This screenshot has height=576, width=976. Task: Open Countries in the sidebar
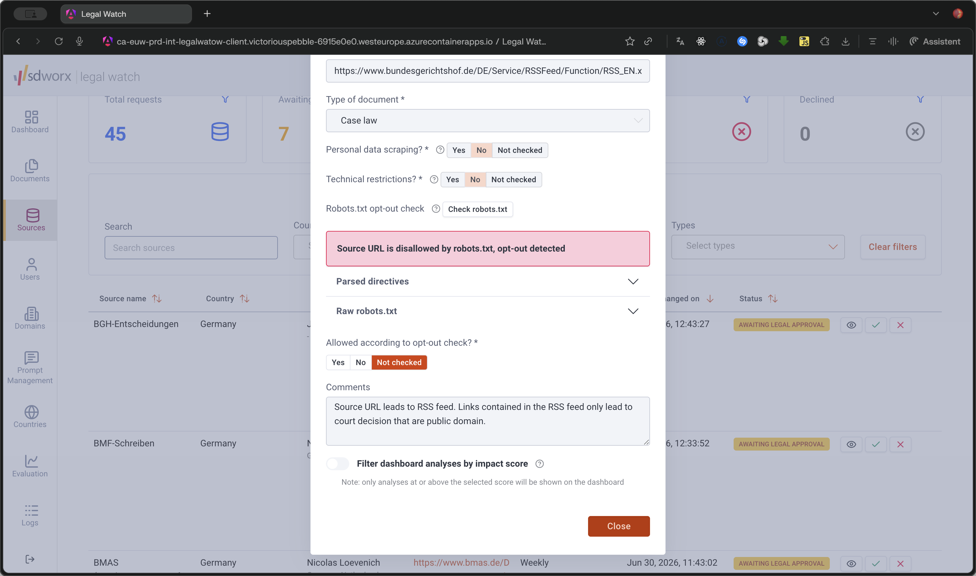click(x=30, y=416)
